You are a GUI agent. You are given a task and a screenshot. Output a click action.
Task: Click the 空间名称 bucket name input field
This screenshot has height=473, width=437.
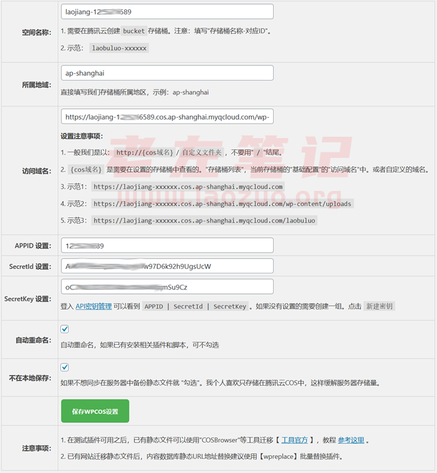167,12
